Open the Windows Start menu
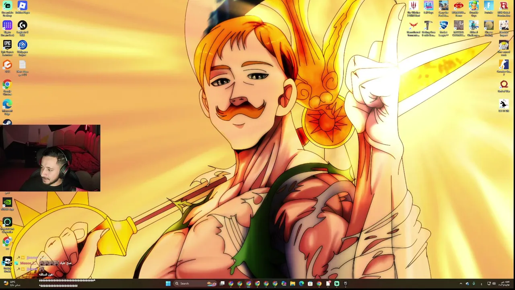The image size is (515, 290). point(168,284)
